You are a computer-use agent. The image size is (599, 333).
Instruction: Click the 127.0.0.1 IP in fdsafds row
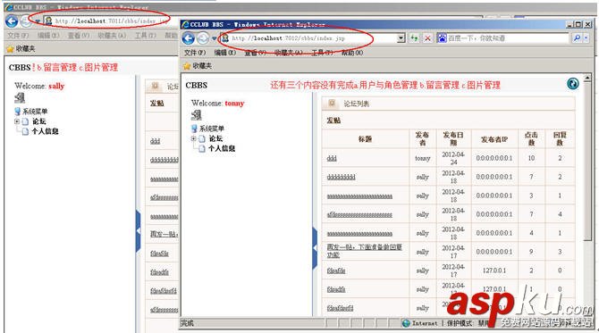494,271
